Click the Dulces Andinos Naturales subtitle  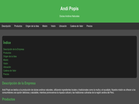click(69, 16)
